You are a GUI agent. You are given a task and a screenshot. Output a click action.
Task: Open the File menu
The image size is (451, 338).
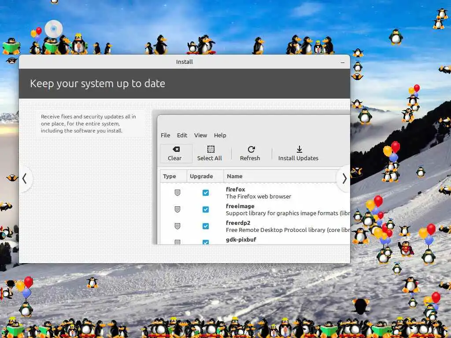coord(165,135)
